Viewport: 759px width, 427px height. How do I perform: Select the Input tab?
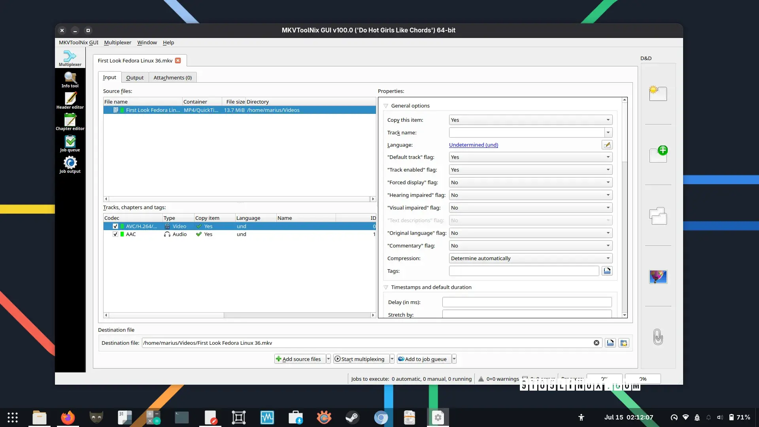pyautogui.click(x=110, y=77)
